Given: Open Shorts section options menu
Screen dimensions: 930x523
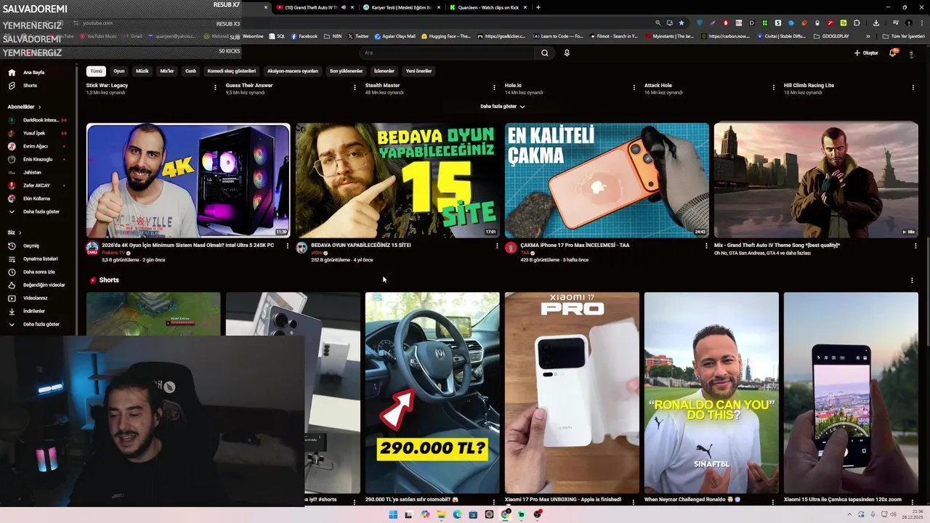Looking at the screenshot, I should (912, 280).
